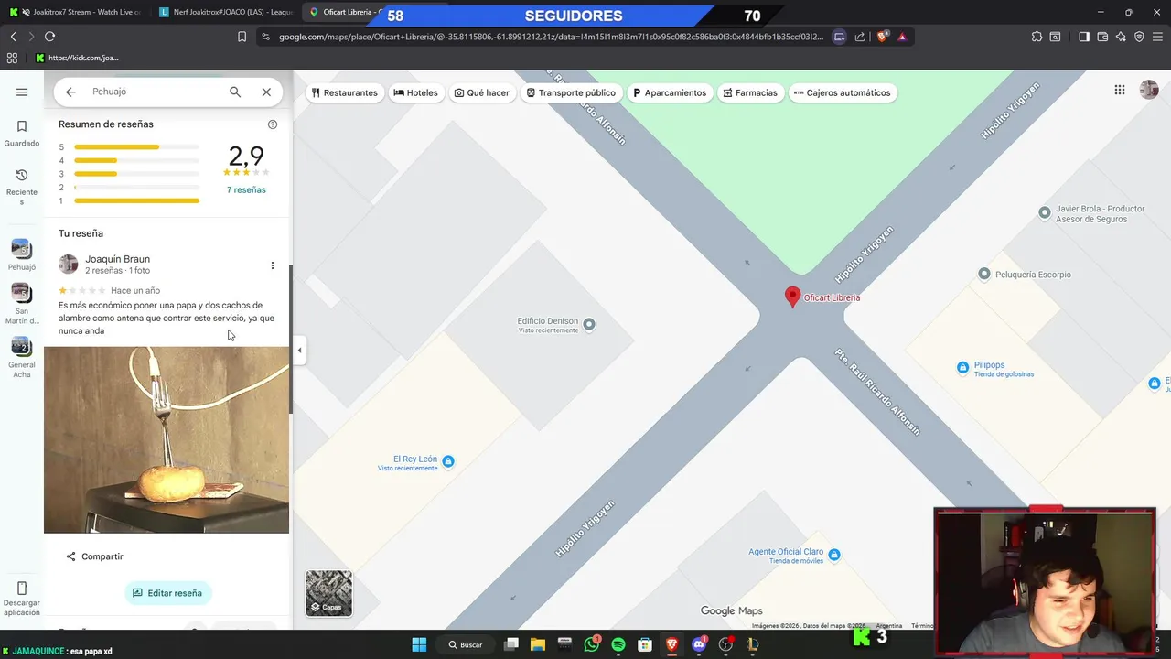Screen dimensions: 1171x659
Task: Open the Google account avatar
Action: 1149,90
